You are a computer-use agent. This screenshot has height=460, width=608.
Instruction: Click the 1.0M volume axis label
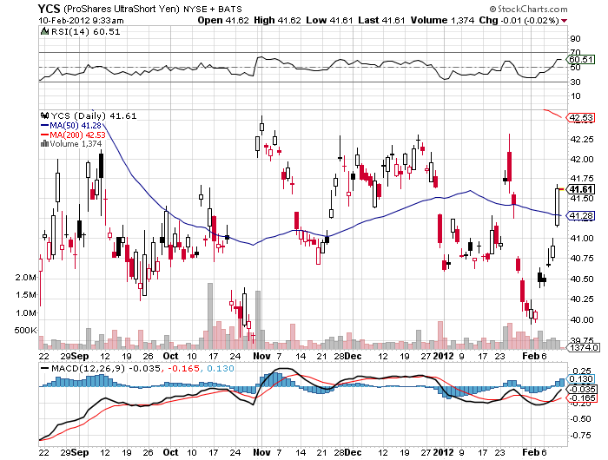point(26,312)
